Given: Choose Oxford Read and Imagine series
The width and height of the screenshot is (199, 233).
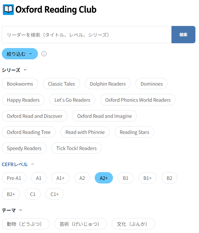Looking at the screenshot, I should [x=104, y=116].
